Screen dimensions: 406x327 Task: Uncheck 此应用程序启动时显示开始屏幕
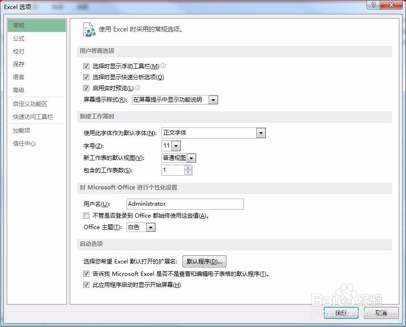tap(86, 285)
